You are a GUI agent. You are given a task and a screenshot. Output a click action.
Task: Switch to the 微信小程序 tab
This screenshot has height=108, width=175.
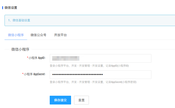pyautogui.click(x=16, y=35)
